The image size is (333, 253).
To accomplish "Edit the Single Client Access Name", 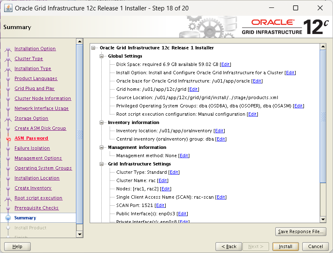I will point(221,197).
